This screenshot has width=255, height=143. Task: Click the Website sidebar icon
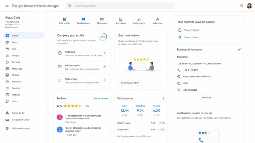tap(7, 95)
